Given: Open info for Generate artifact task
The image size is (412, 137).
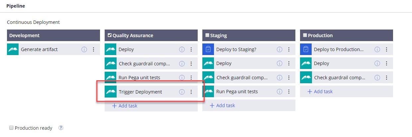Looking at the screenshot, I should (x=84, y=49).
